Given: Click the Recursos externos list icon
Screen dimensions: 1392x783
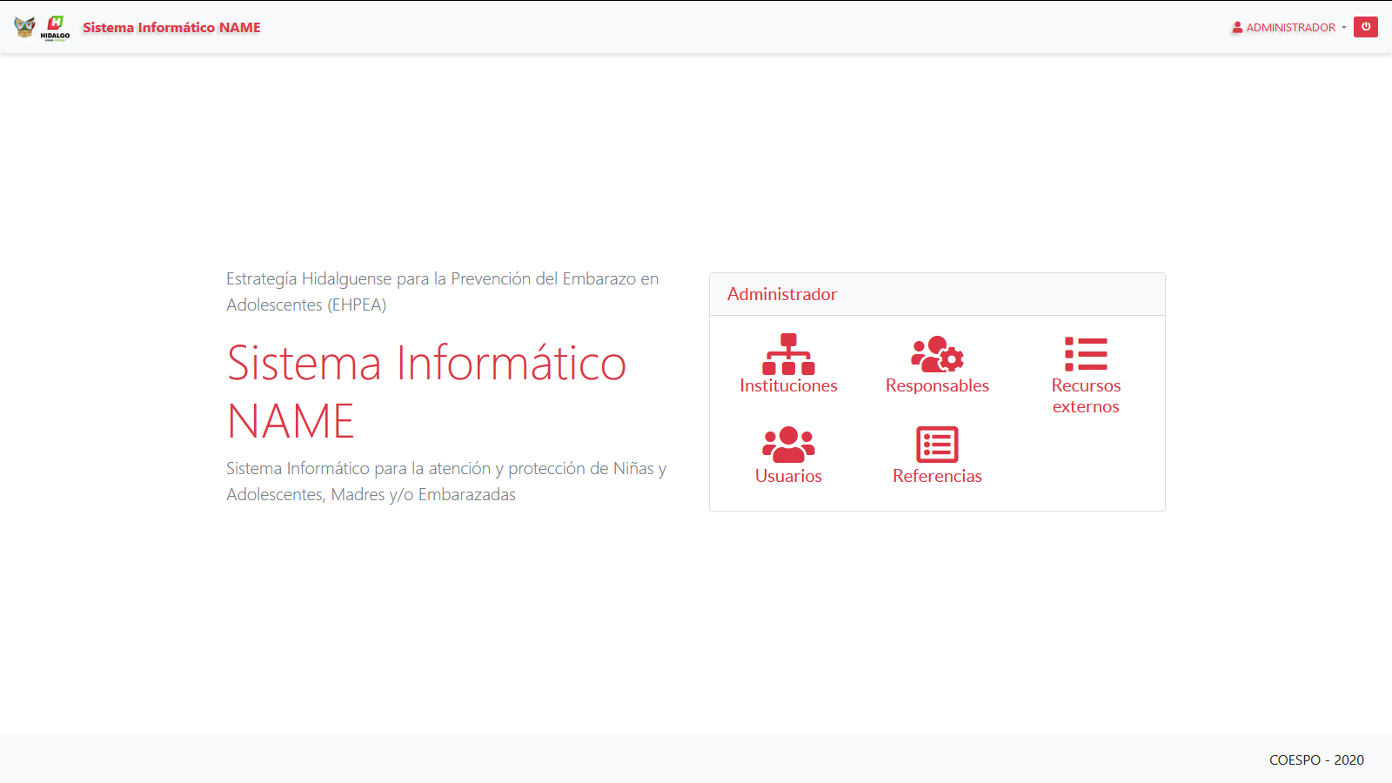Looking at the screenshot, I should pyautogui.click(x=1086, y=354).
